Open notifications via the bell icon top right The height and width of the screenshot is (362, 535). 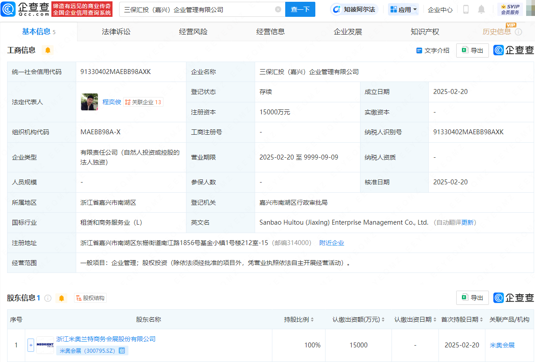click(481, 9)
